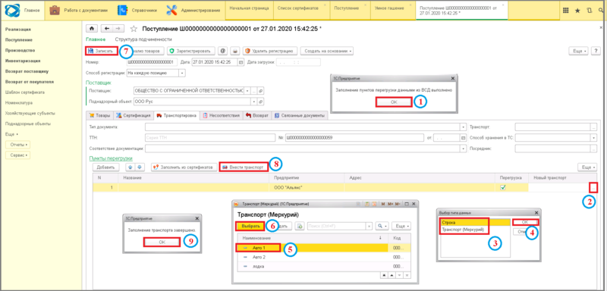Switch to the Сертификация tab

(134, 115)
